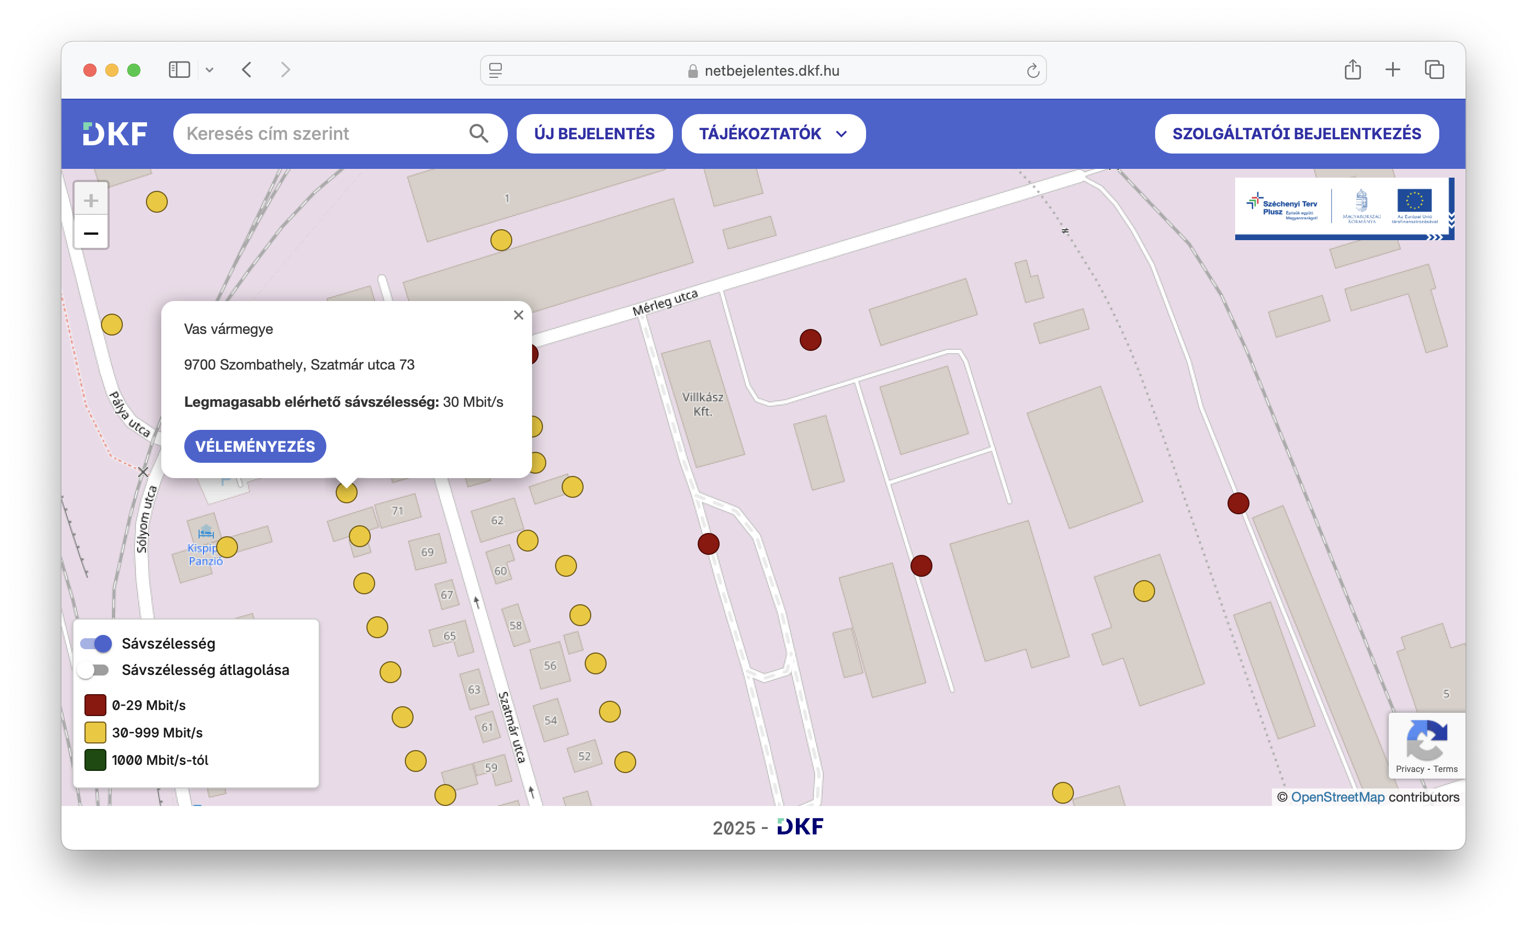
Task: Zoom in the map with plus button
Action: [91, 200]
